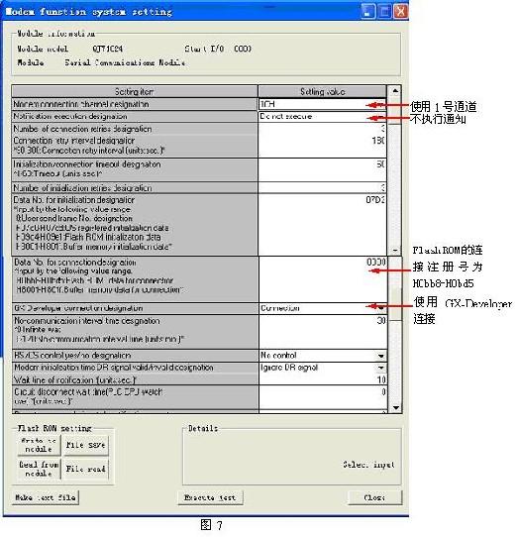
Task: Select the Modem connection channel 1CH field
Action: pos(322,104)
